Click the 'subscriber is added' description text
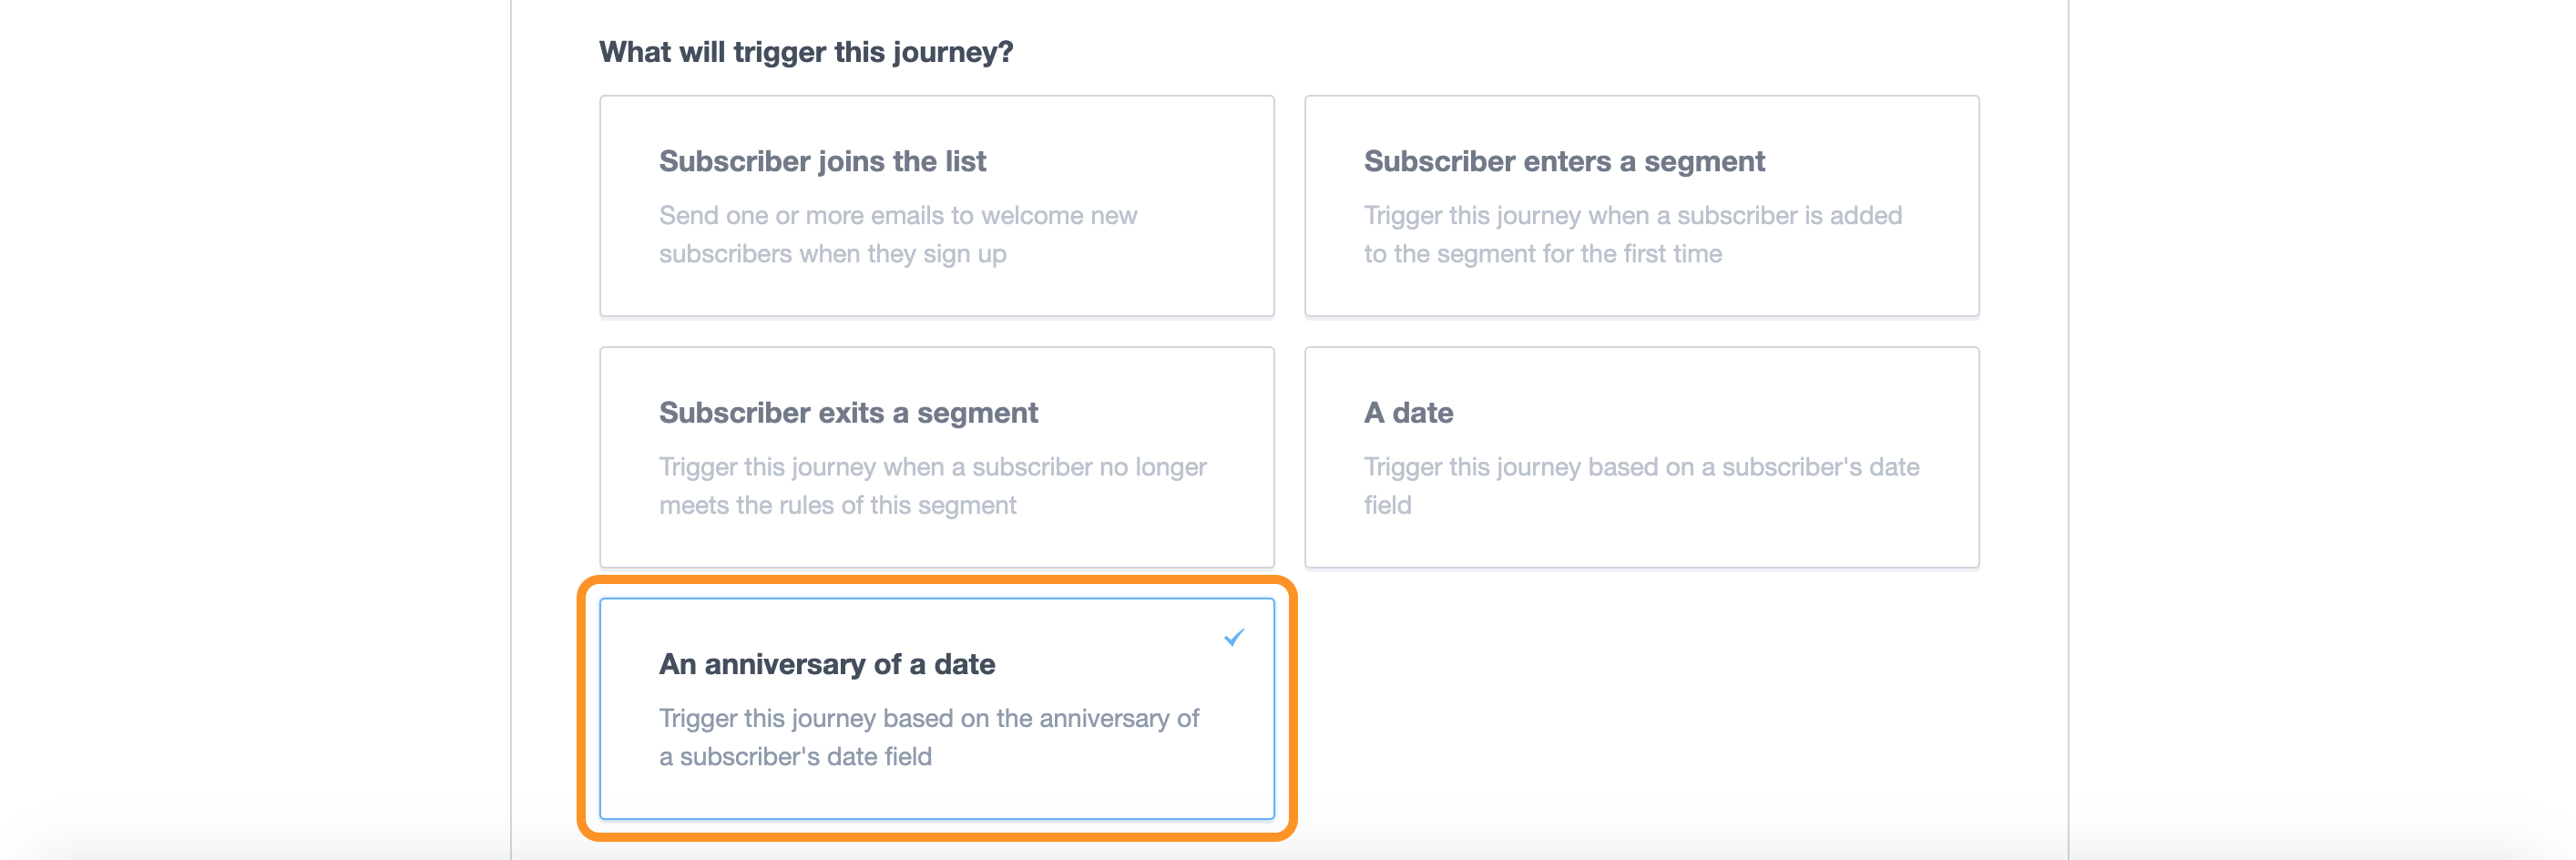 pyautogui.click(x=1632, y=215)
